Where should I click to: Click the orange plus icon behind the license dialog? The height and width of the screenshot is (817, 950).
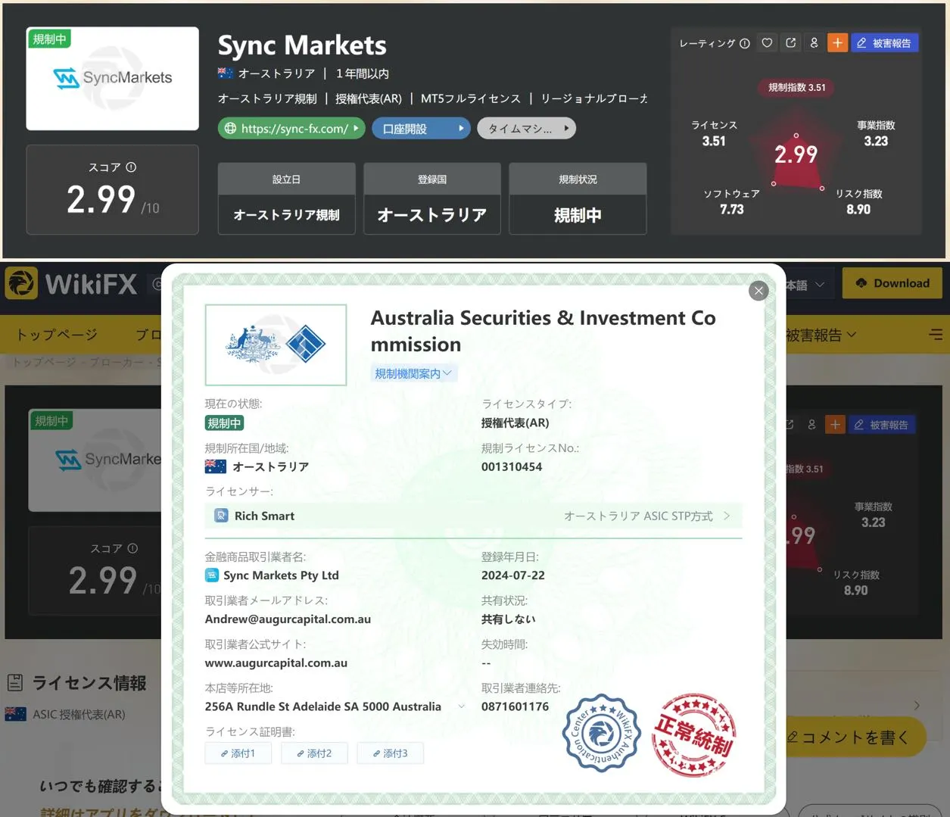click(x=835, y=425)
